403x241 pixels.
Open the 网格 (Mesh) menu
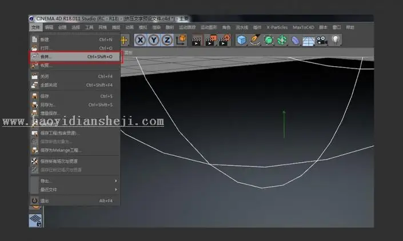click(x=102, y=27)
